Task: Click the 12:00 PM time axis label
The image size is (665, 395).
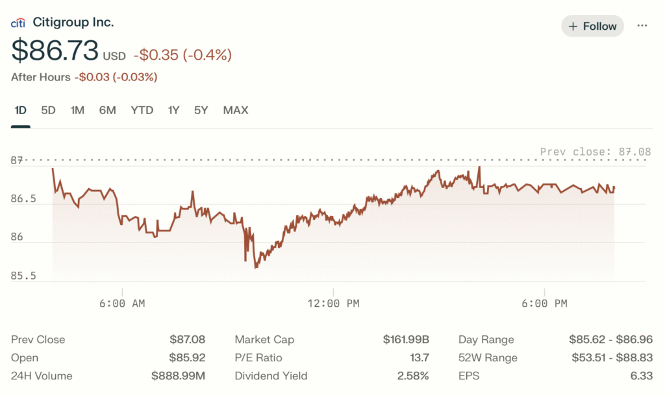Action: pyautogui.click(x=333, y=304)
